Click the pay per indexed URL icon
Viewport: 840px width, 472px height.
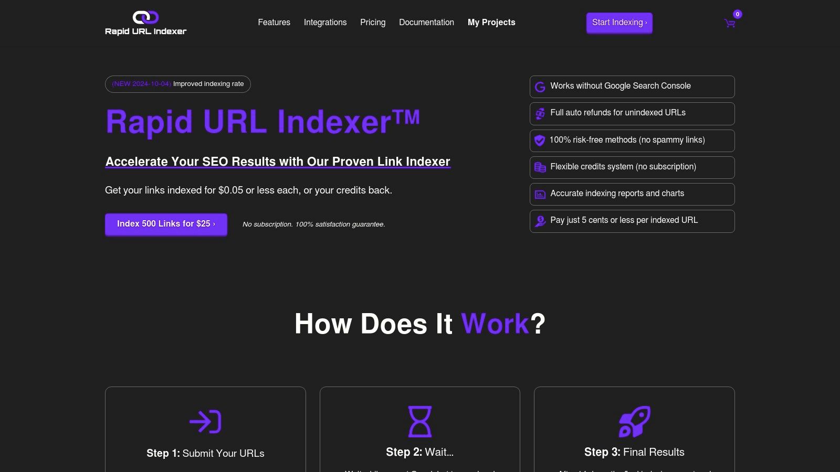[540, 221]
